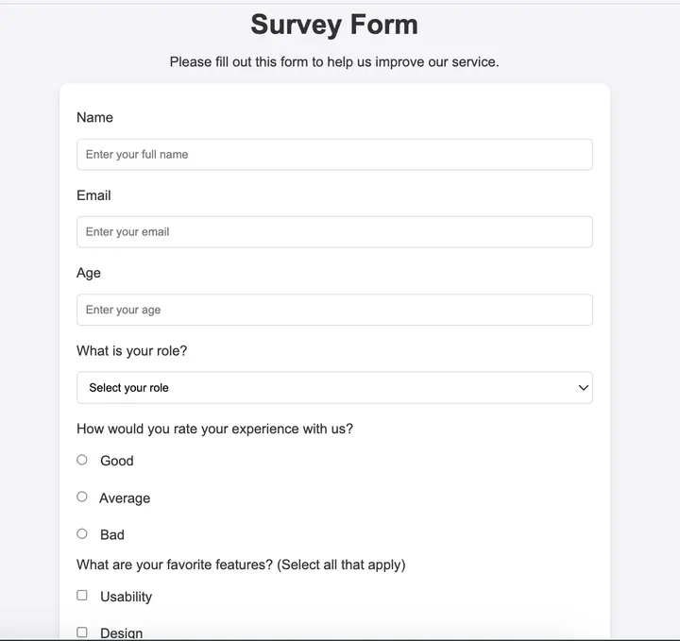
Task: Pick the Bad rating radio button
Action: (82, 533)
